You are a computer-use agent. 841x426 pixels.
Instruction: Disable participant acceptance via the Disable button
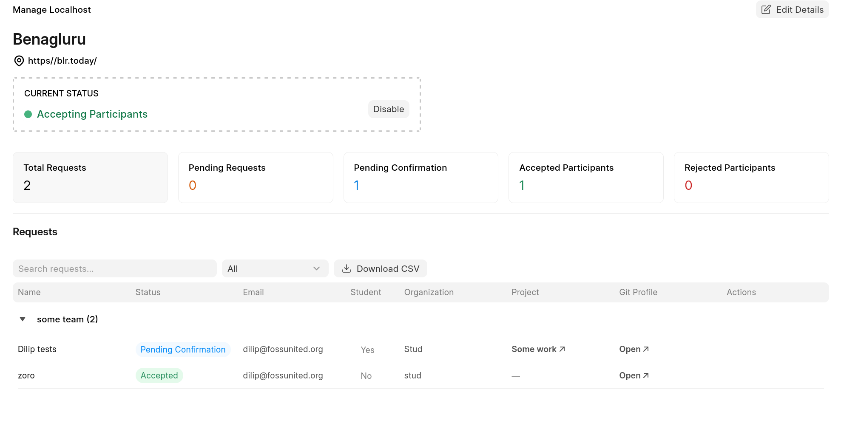(388, 109)
